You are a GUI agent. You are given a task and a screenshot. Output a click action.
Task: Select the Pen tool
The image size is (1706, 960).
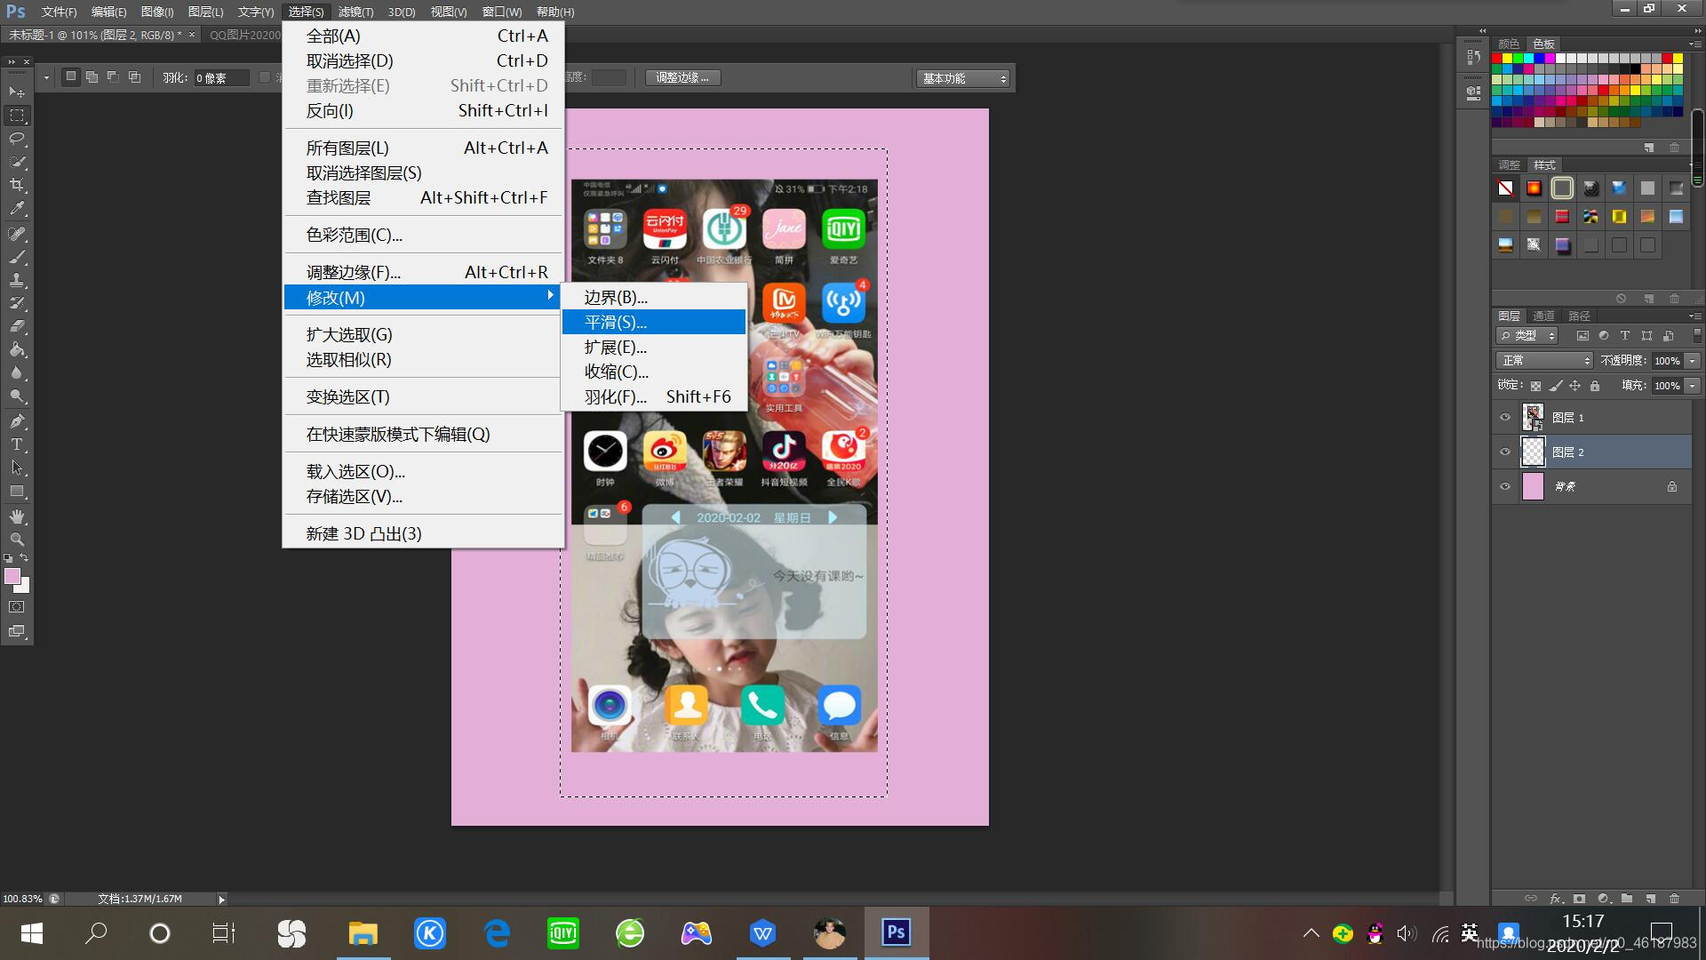(17, 421)
